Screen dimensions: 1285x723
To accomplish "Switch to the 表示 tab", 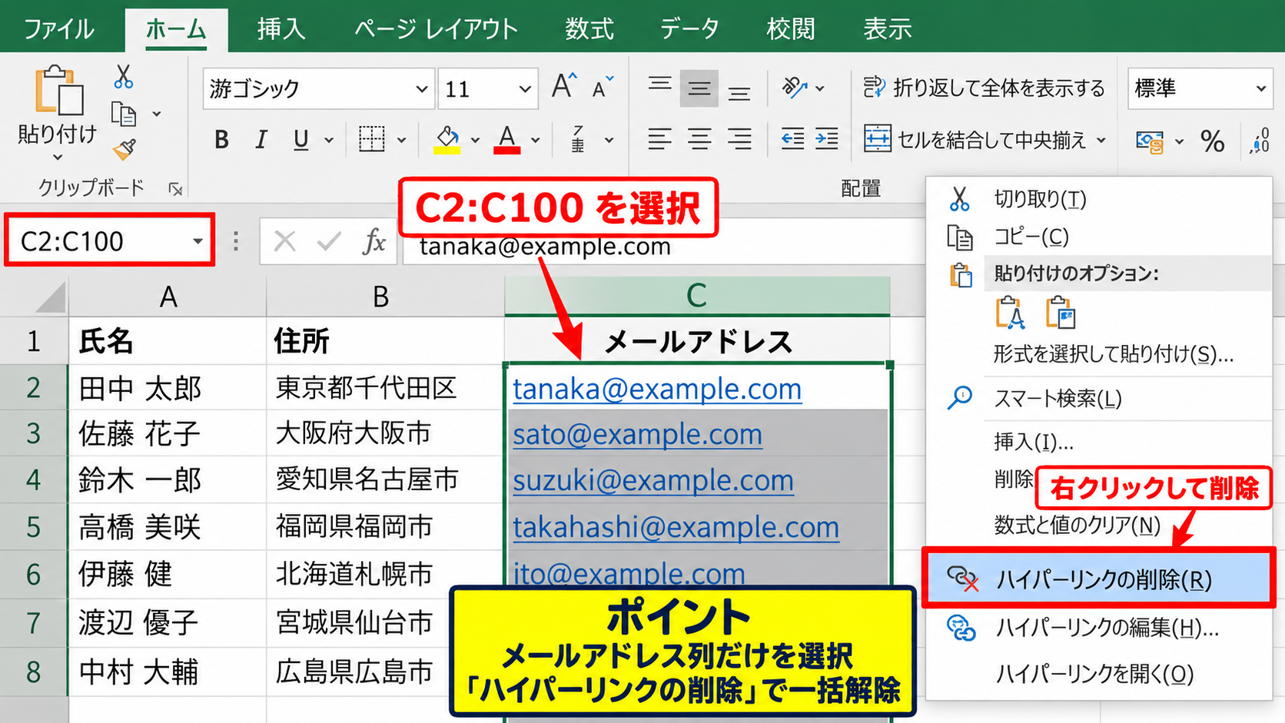I will point(888,29).
